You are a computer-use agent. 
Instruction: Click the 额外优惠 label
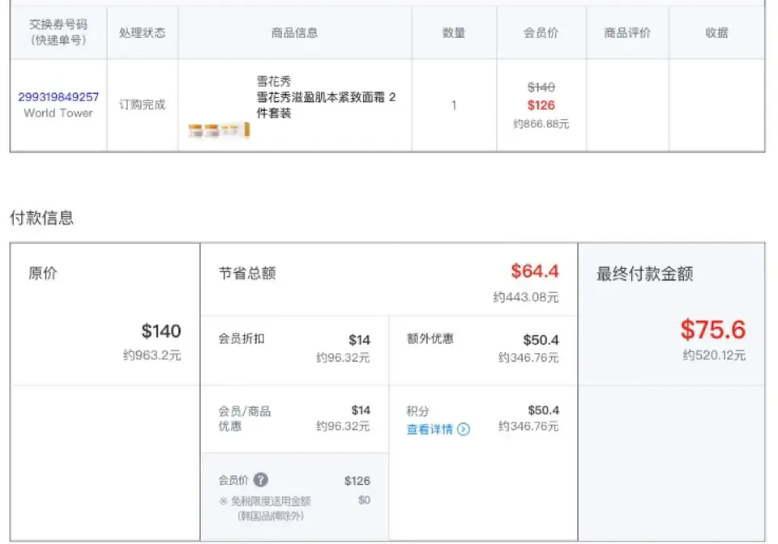[430, 339]
